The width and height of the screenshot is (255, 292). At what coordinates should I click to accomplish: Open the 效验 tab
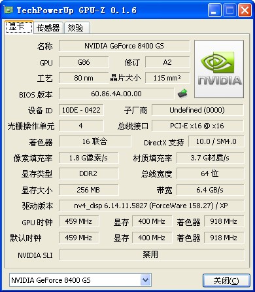76,28
